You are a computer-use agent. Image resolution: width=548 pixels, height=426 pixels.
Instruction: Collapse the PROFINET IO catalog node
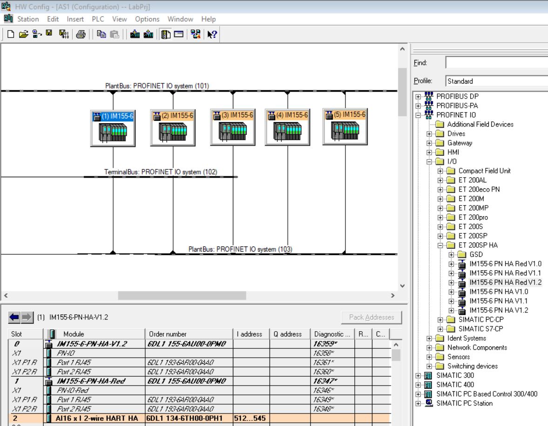pos(418,115)
